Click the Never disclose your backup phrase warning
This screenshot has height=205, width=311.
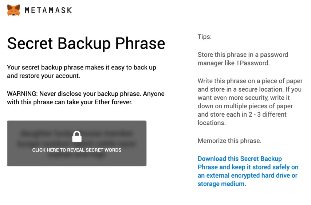click(x=86, y=98)
